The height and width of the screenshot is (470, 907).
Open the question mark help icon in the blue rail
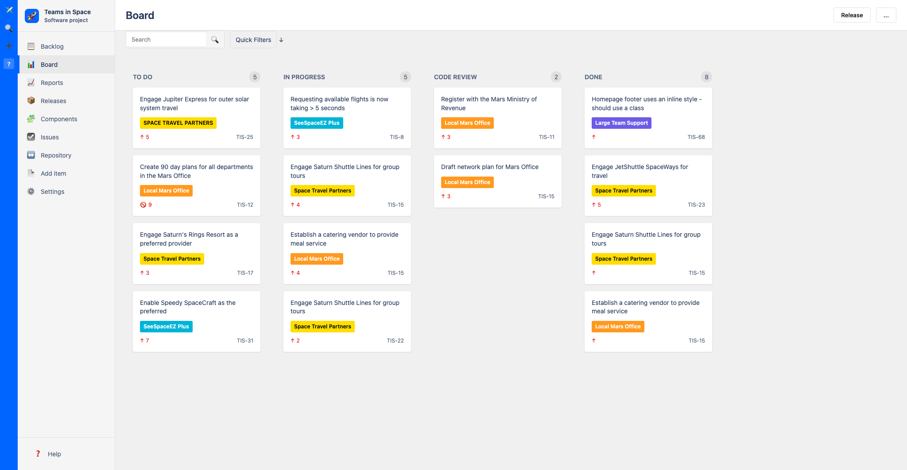point(8,64)
